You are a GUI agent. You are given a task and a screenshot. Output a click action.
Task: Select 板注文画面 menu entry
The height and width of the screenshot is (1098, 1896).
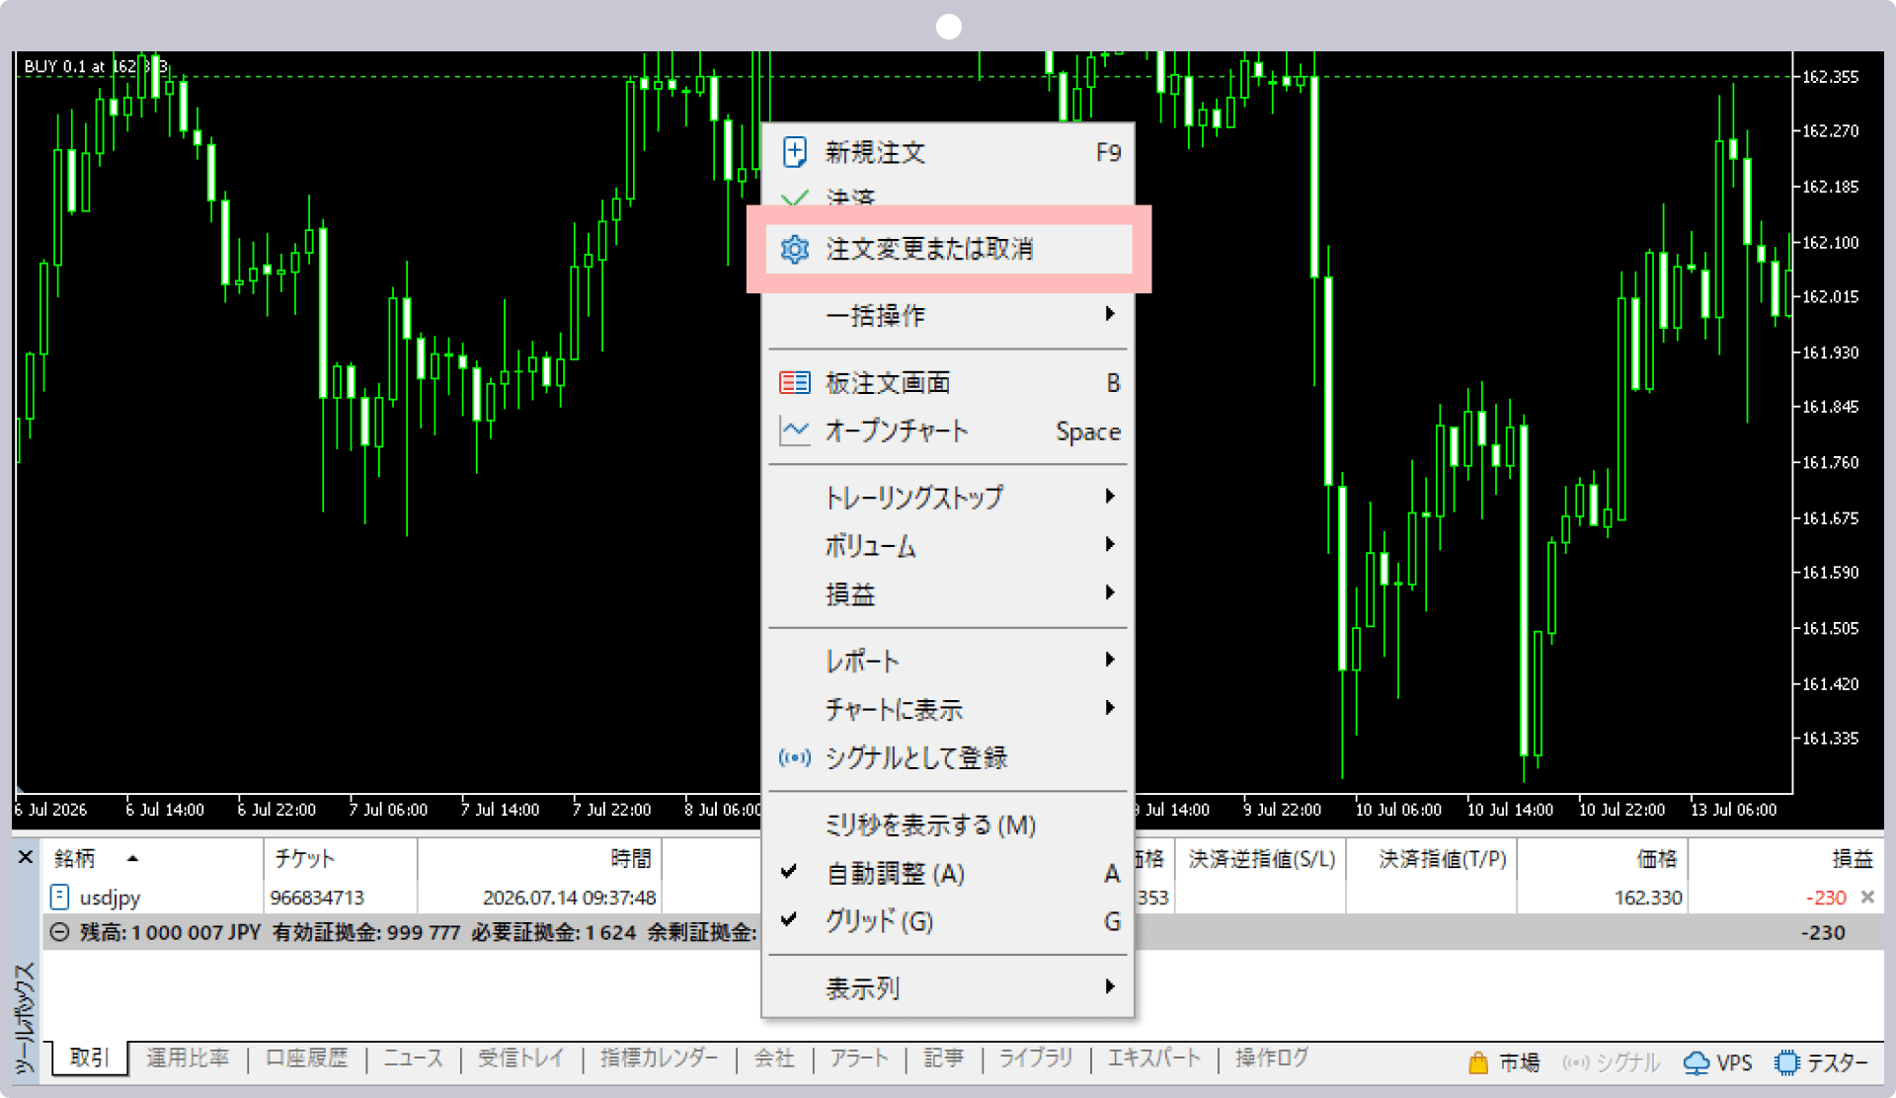click(948, 382)
